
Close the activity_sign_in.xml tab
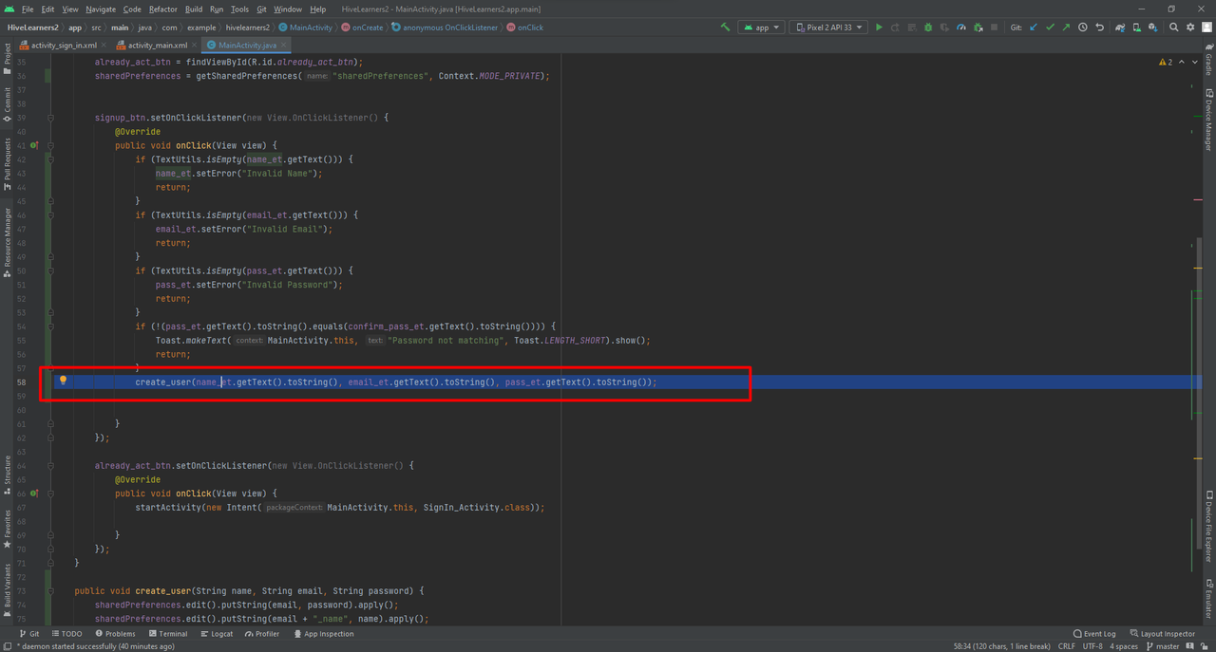click(x=104, y=45)
